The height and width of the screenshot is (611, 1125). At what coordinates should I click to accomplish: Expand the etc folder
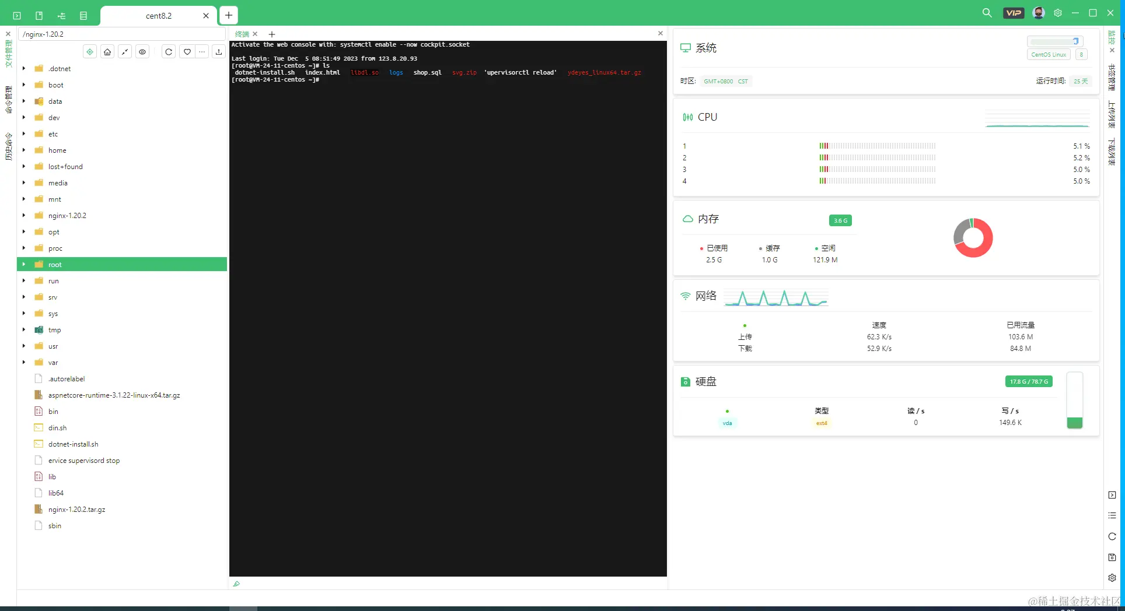[24, 134]
